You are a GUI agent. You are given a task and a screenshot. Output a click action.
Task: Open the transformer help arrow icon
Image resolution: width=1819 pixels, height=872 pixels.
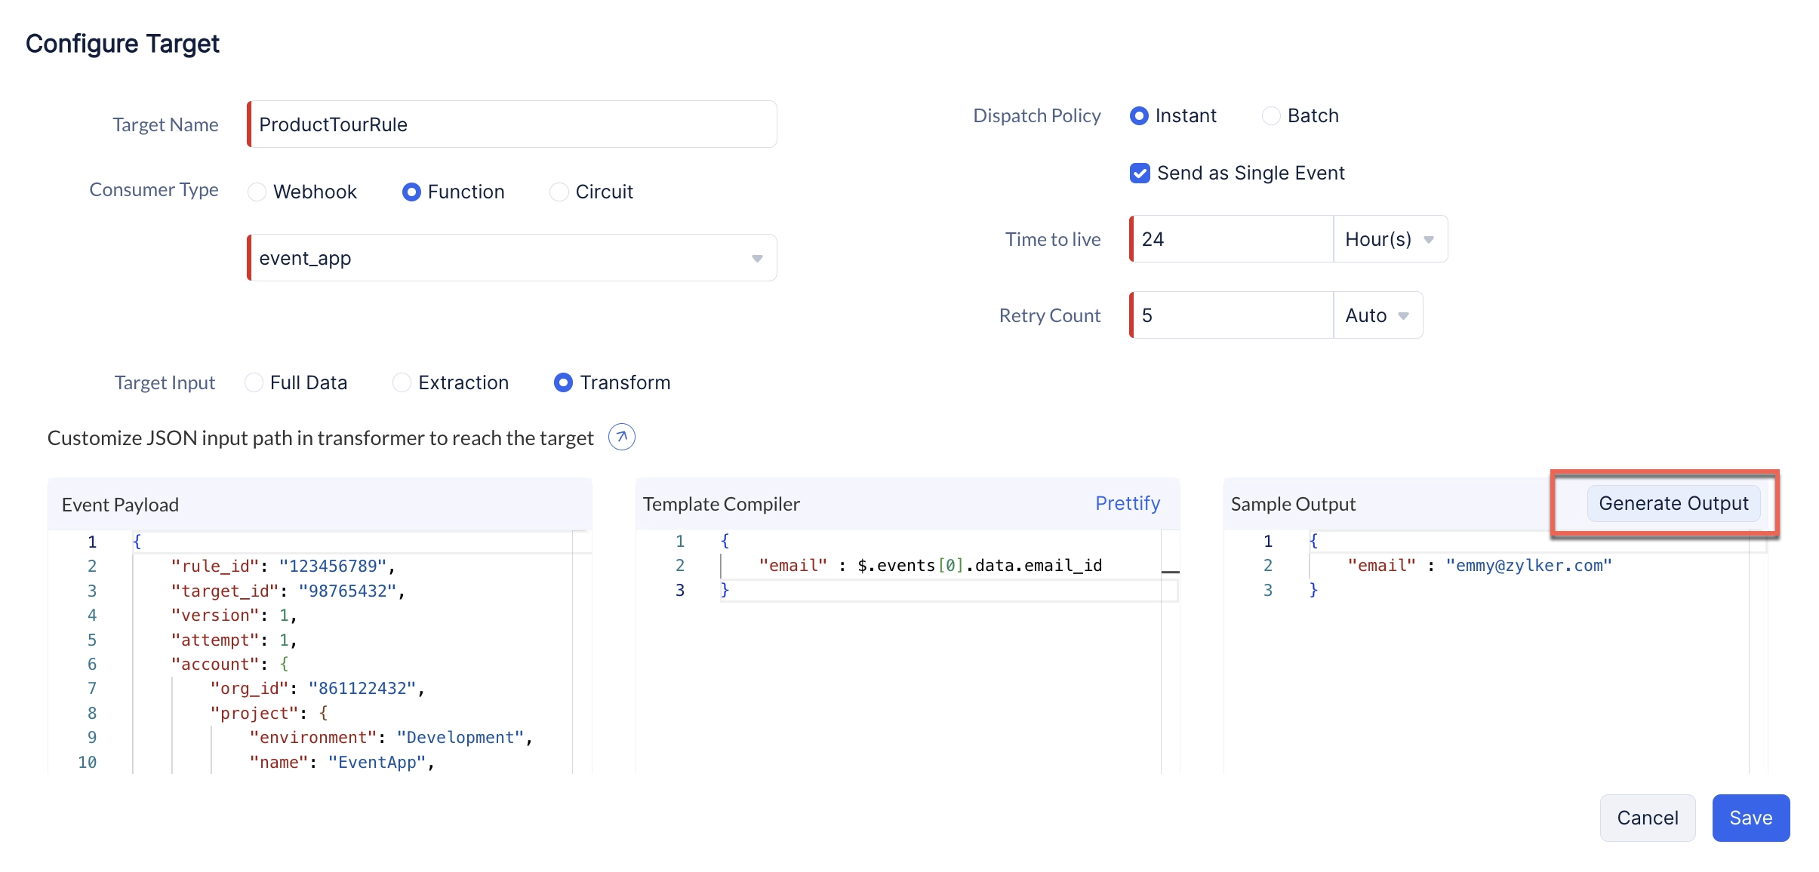pyautogui.click(x=621, y=437)
